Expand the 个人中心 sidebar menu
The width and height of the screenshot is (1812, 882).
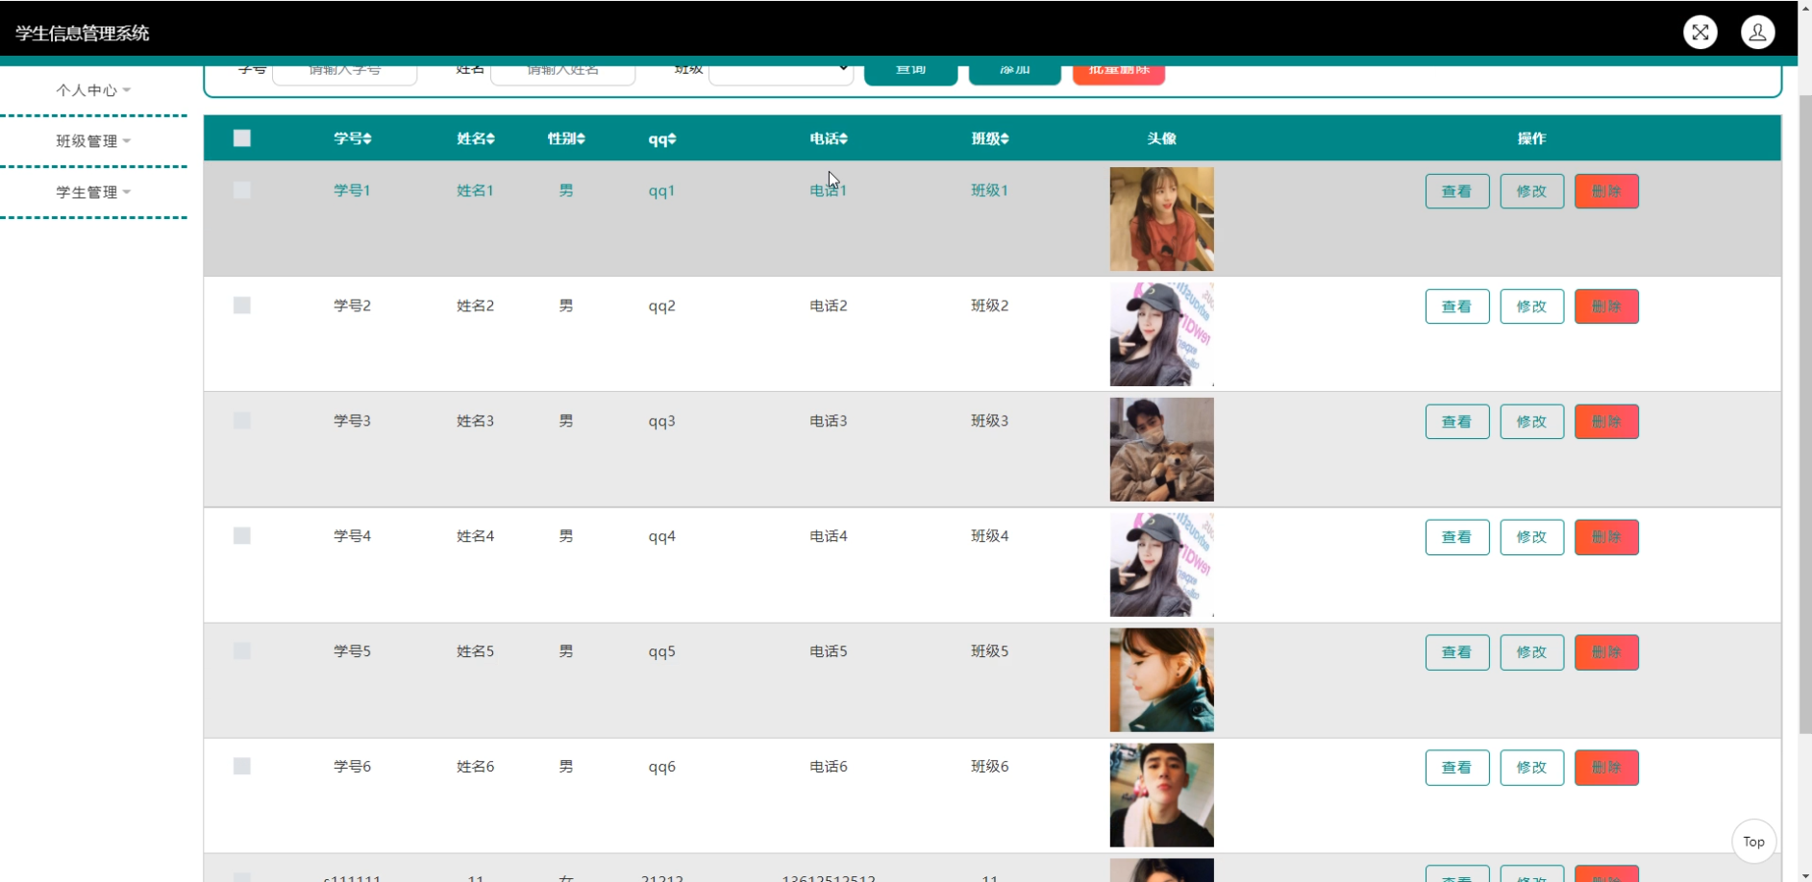tap(93, 90)
